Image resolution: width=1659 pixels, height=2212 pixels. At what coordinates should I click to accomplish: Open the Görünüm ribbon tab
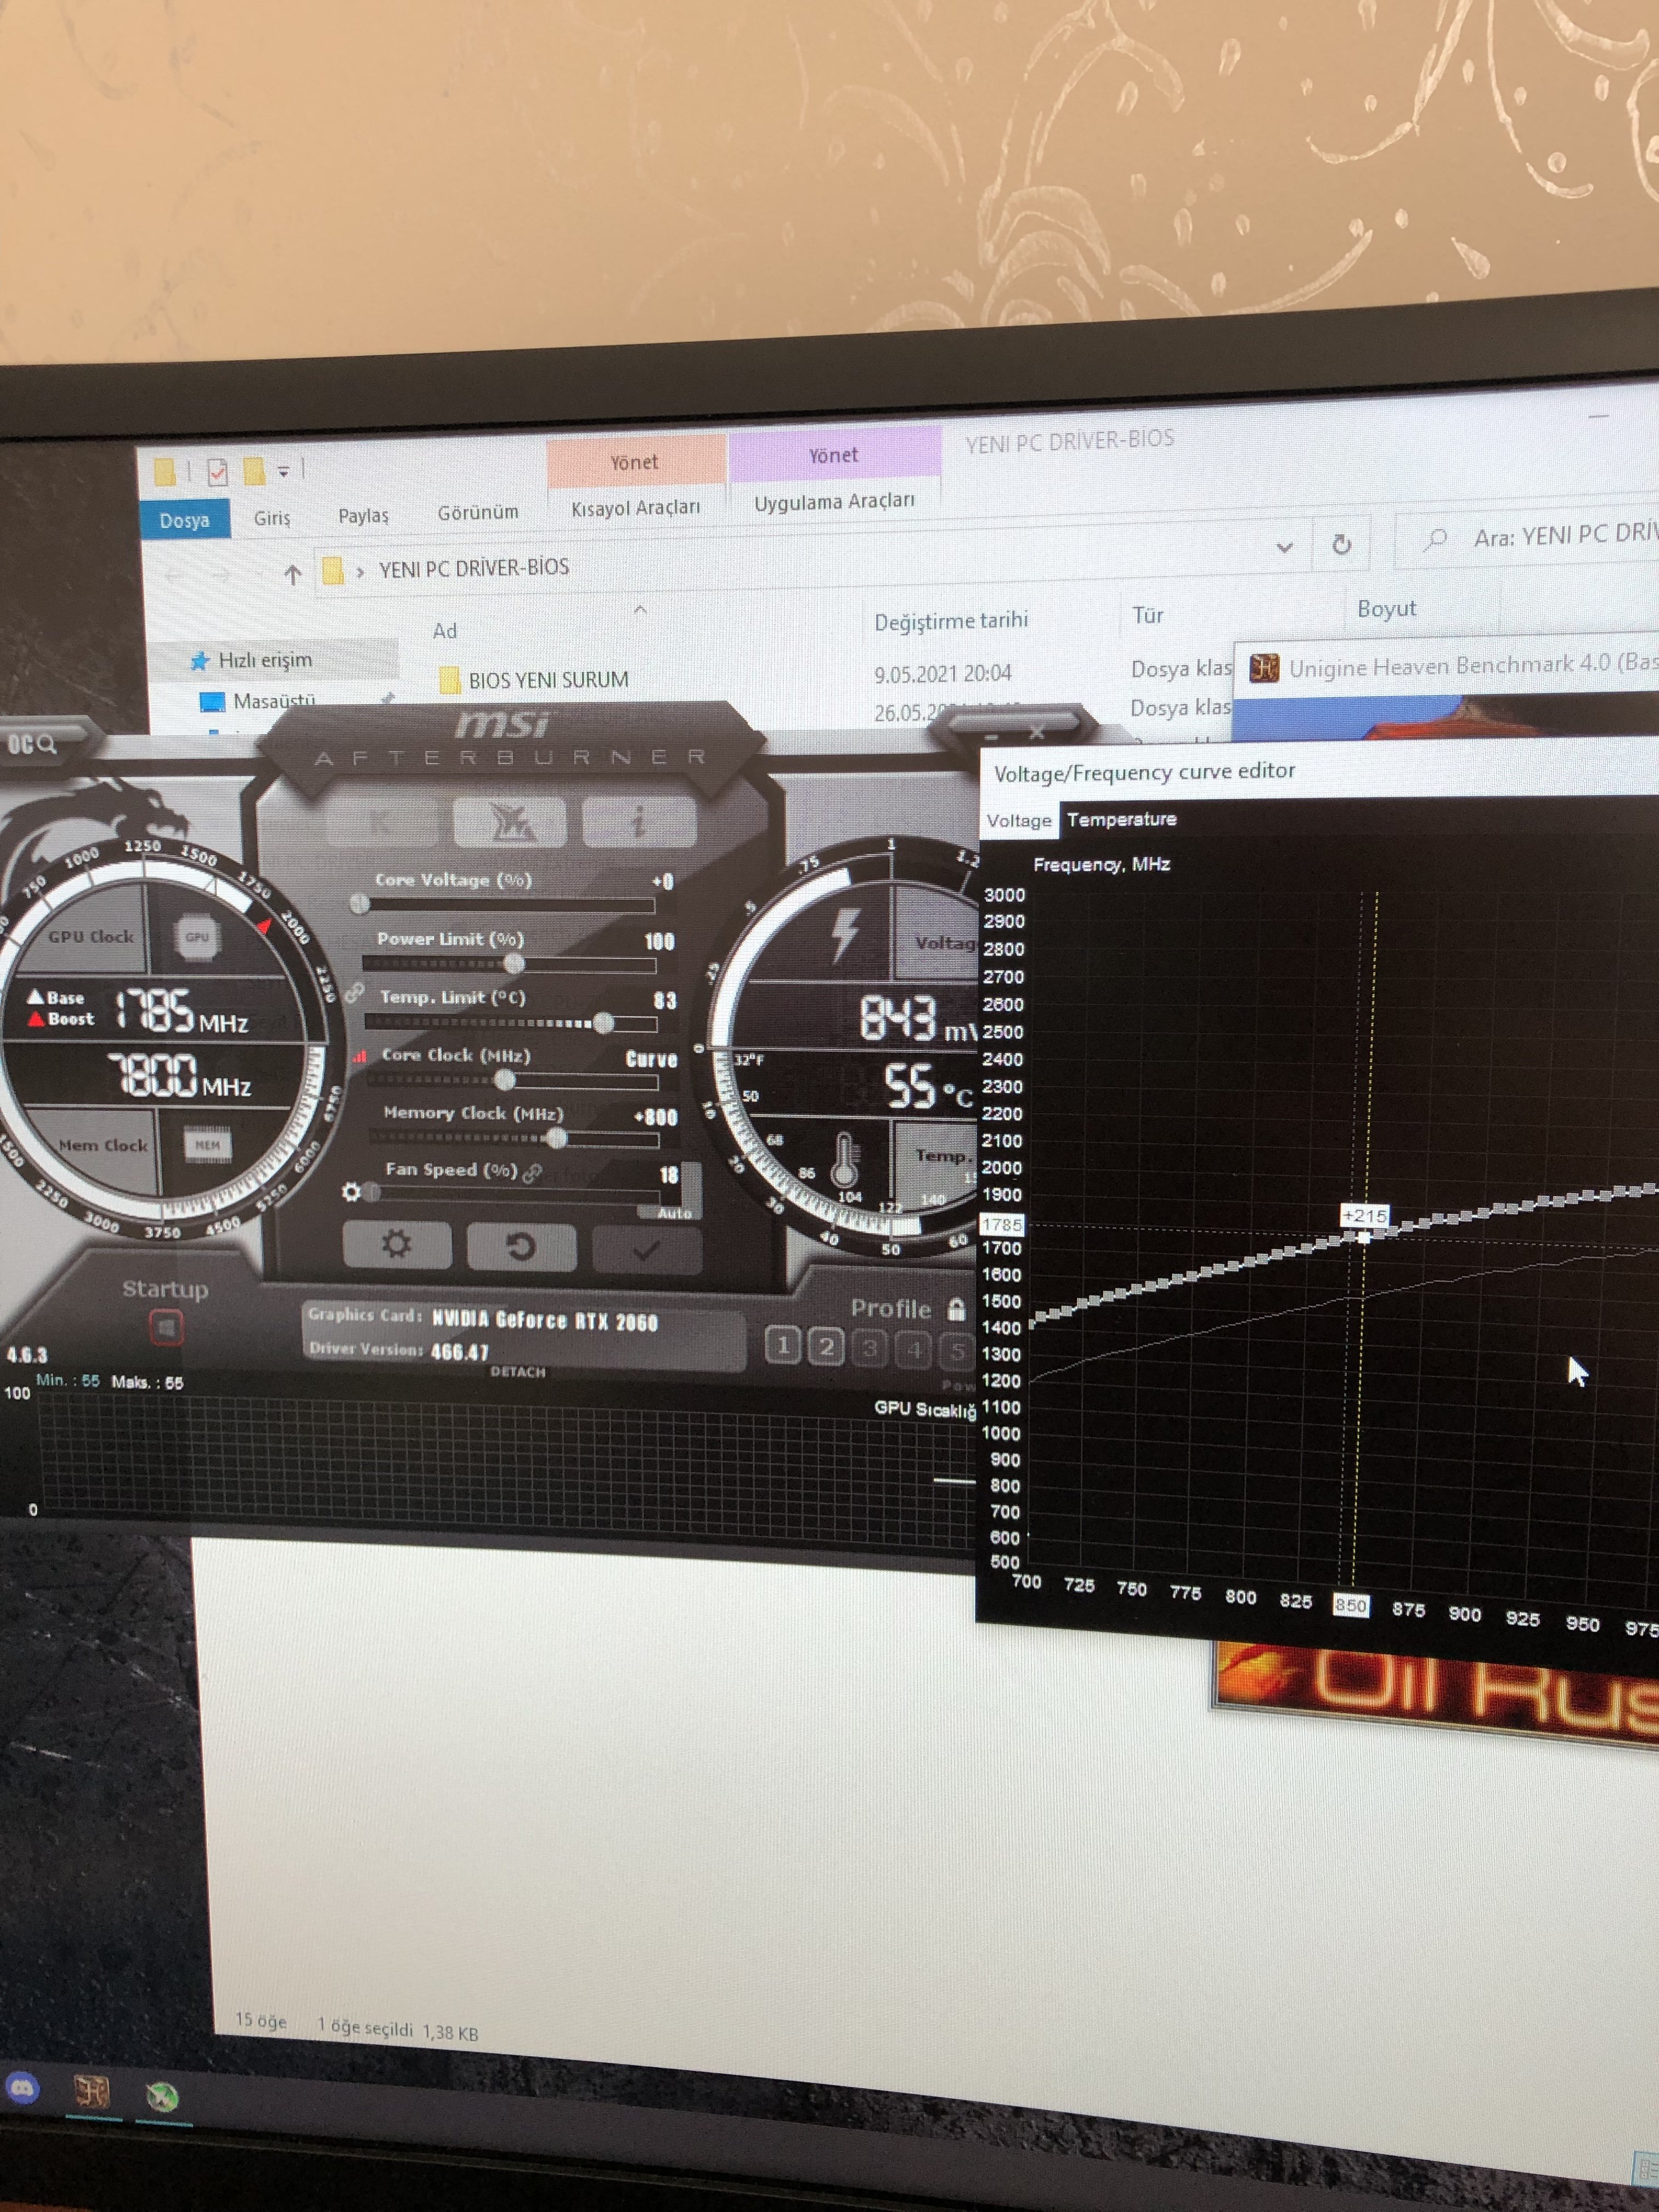478,512
